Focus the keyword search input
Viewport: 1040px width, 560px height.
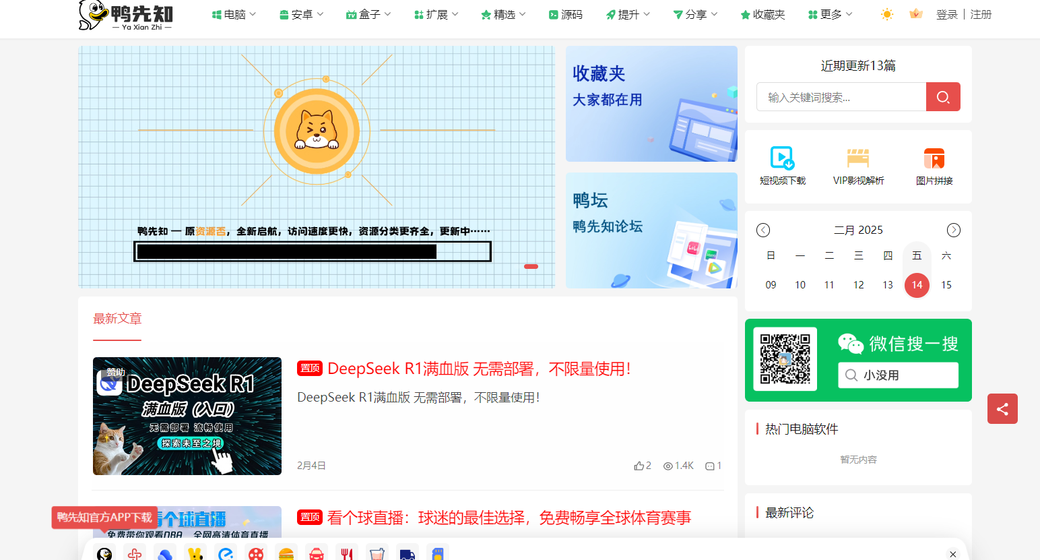[x=841, y=97]
